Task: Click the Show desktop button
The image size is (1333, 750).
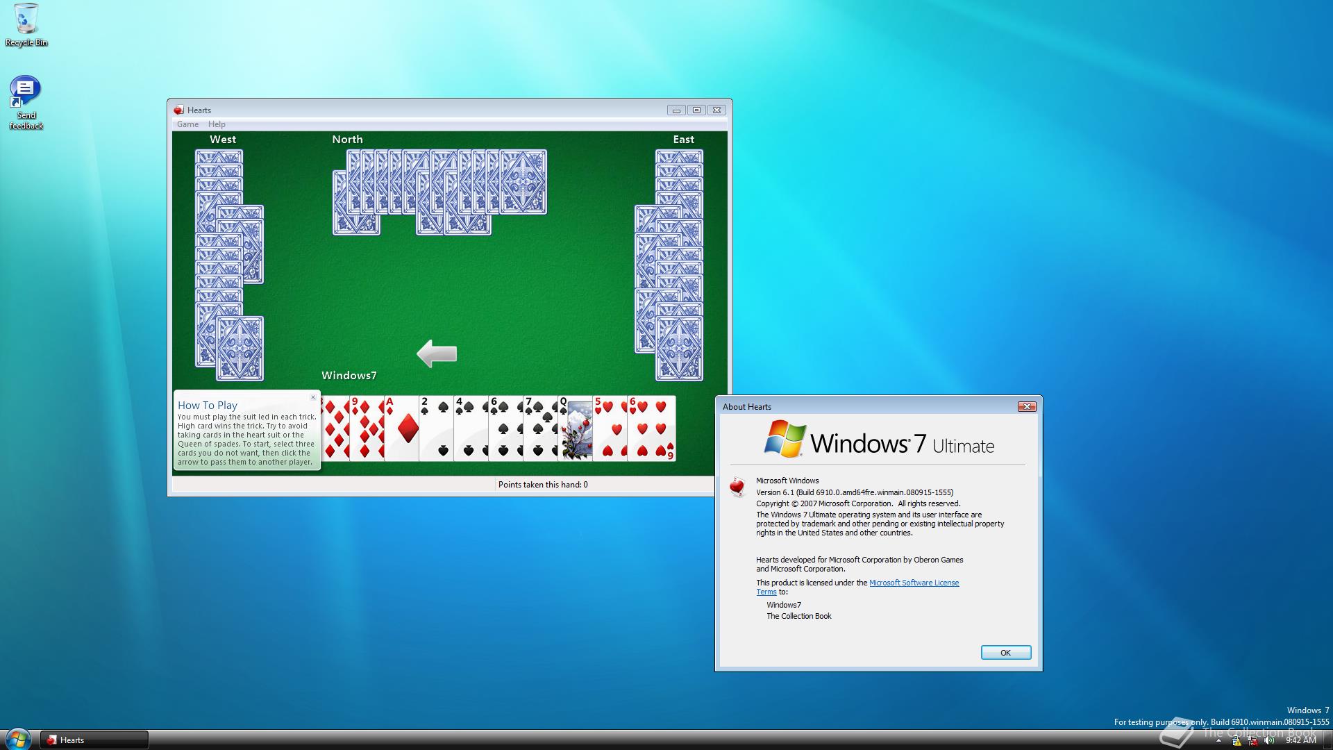Action: [x=1327, y=740]
